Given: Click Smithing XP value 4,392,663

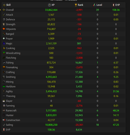Looking at the screenshot, I should (x=51, y=77).
